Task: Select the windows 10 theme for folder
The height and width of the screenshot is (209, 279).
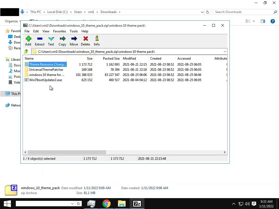Action: pos(47,75)
